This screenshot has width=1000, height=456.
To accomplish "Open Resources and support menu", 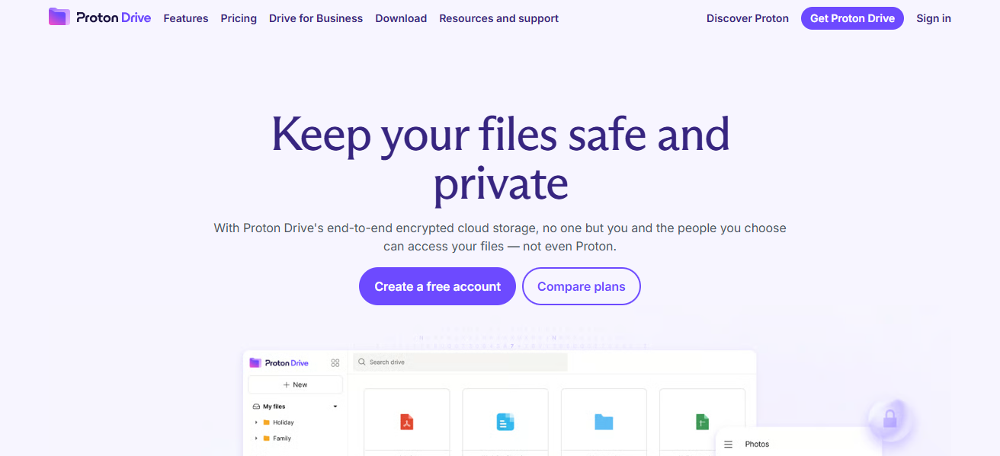I will pyautogui.click(x=498, y=18).
